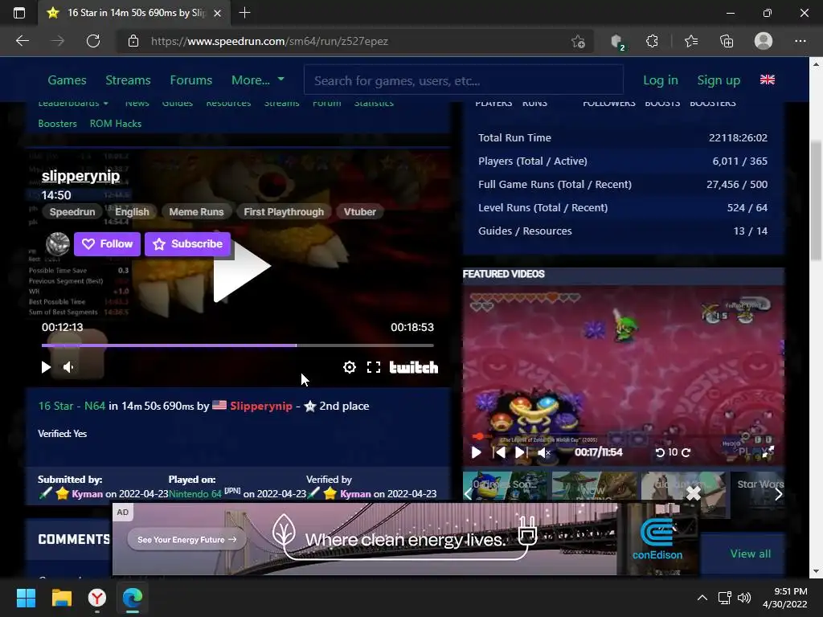Open the Games menu item
823x617 pixels.
(x=68, y=80)
